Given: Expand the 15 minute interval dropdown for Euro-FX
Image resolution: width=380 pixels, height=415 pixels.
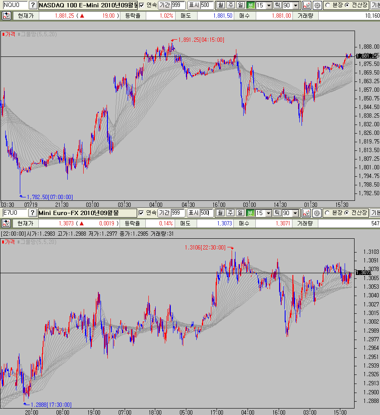Looking at the screenshot, I should (x=269, y=213).
